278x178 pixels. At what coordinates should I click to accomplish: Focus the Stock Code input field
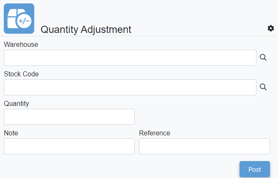130,87
